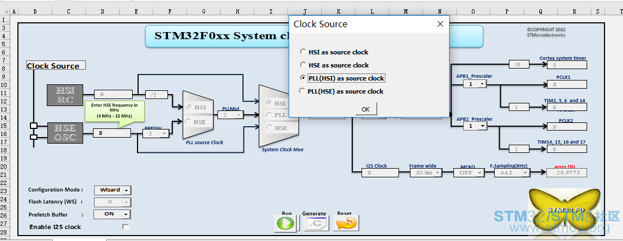Tick the Enable I2S clock checkbox
Screen dimensions: 623x241
[x=126, y=227]
